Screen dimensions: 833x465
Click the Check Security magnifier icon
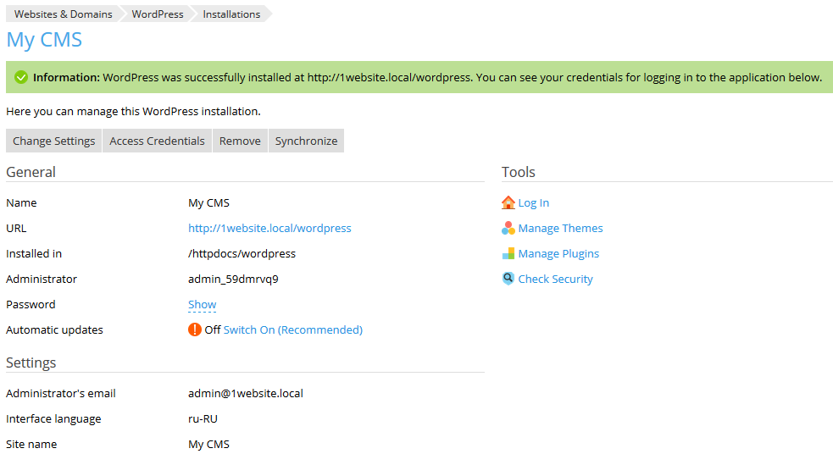tap(508, 278)
